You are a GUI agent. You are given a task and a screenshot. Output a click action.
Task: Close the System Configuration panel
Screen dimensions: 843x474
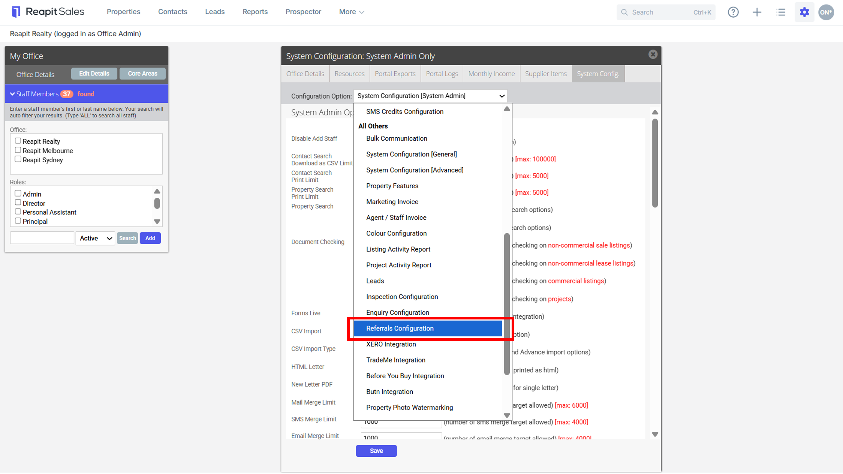(652, 54)
